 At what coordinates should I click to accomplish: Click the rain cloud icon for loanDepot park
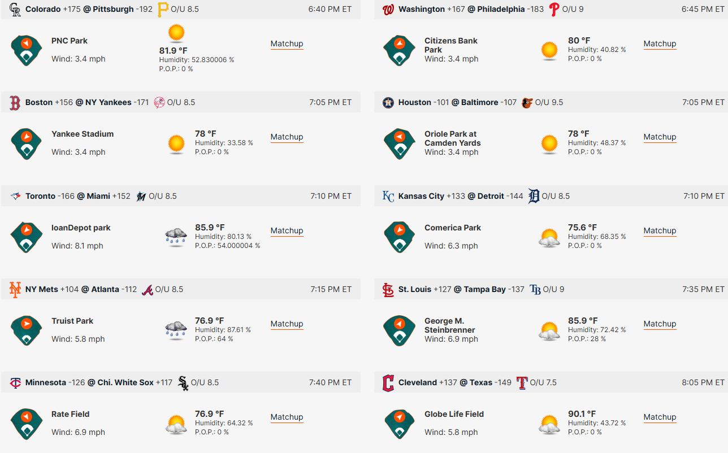point(176,237)
